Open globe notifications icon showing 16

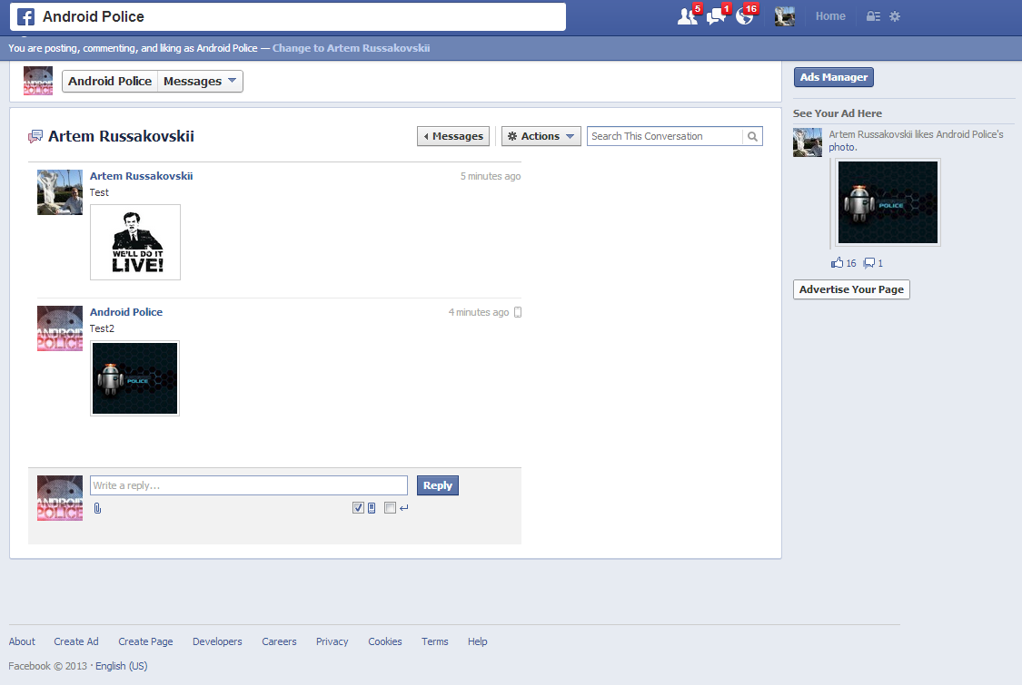point(744,16)
